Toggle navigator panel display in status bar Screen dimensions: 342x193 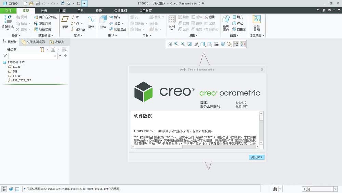click(x=4, y=189)
